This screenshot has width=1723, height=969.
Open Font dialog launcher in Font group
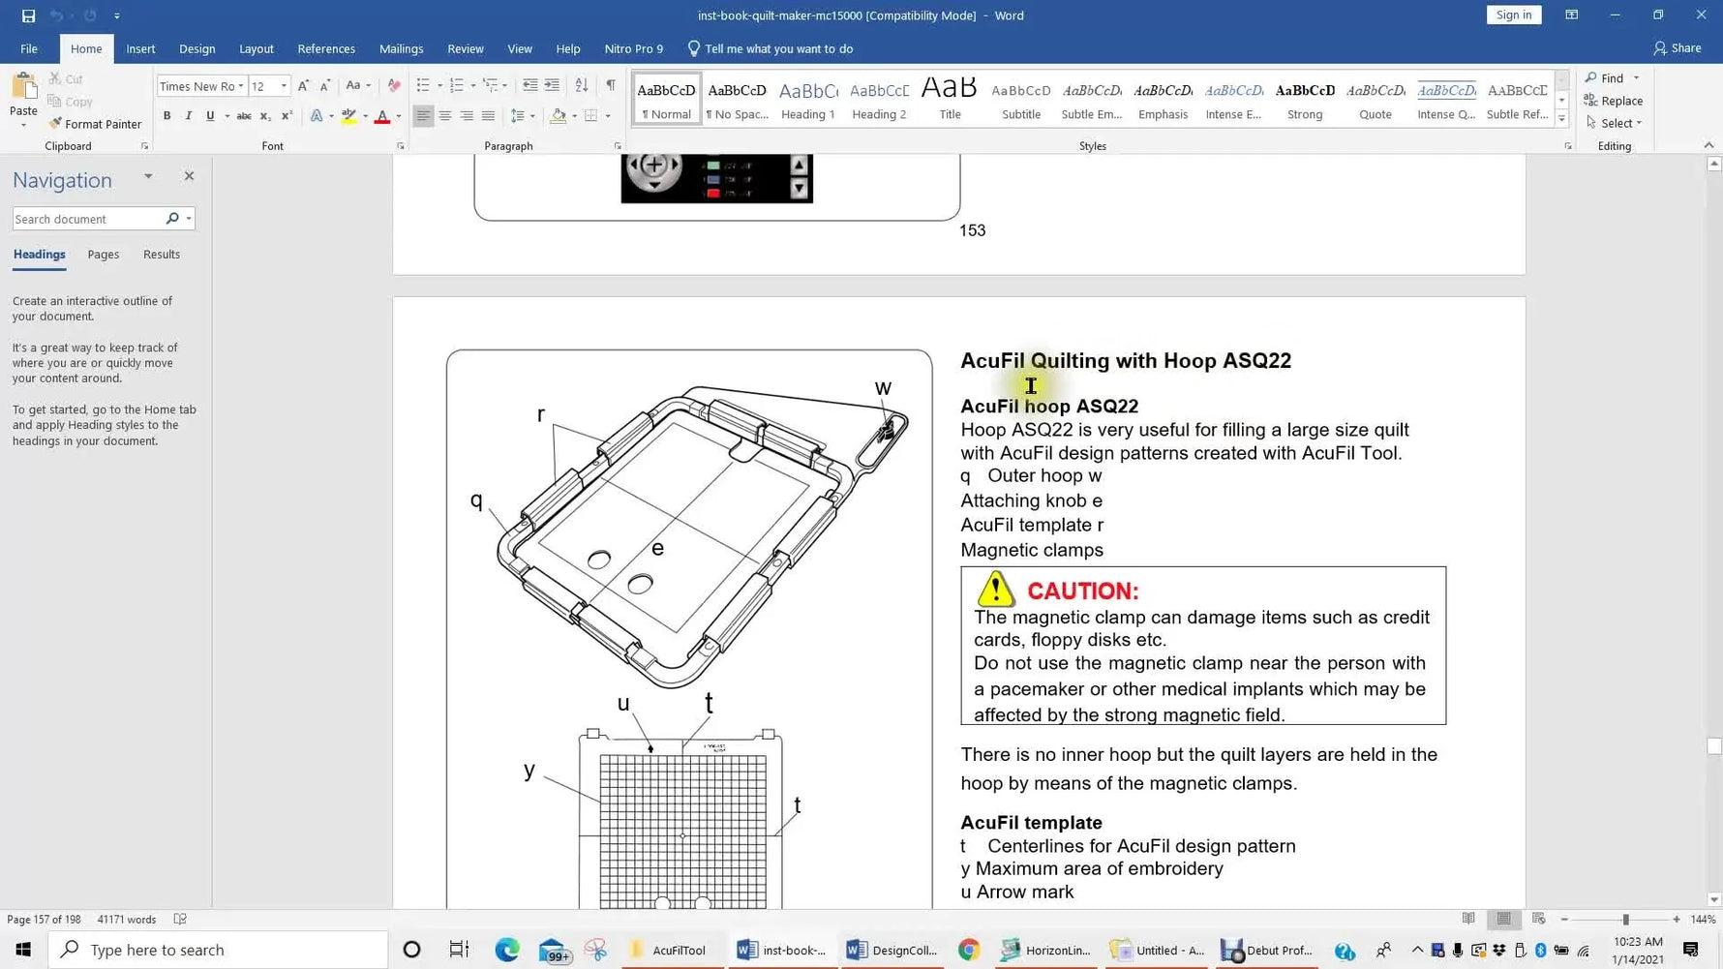(400, 146)
